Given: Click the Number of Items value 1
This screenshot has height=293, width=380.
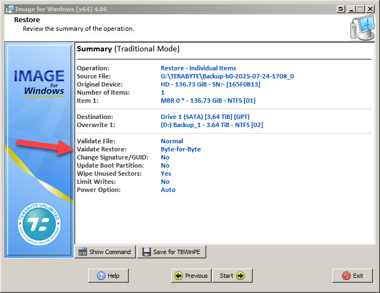Looking at the screenshot, I should point(162,92).
